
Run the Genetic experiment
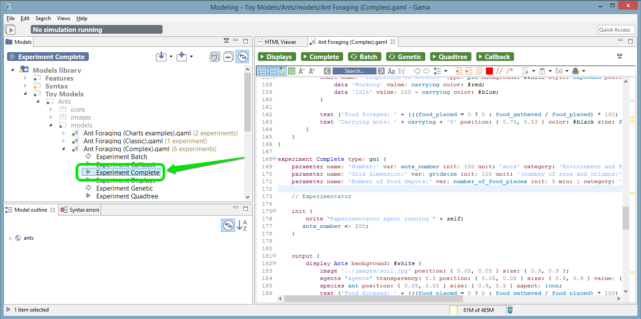[406, 57]
